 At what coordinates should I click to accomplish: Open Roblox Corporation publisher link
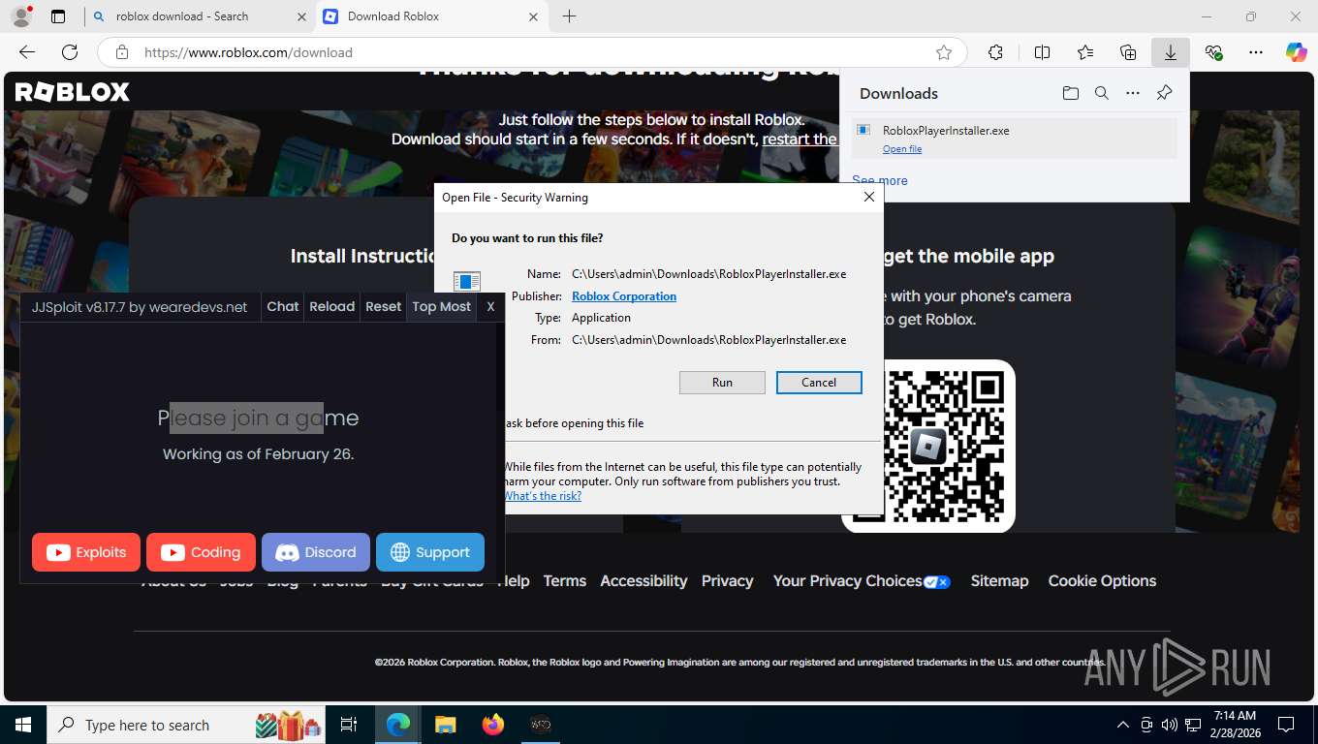coord(624,296)
